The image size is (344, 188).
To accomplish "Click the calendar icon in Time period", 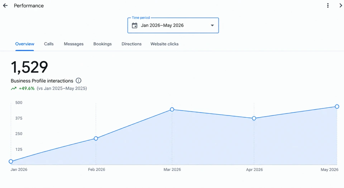I will click(134, 25).
